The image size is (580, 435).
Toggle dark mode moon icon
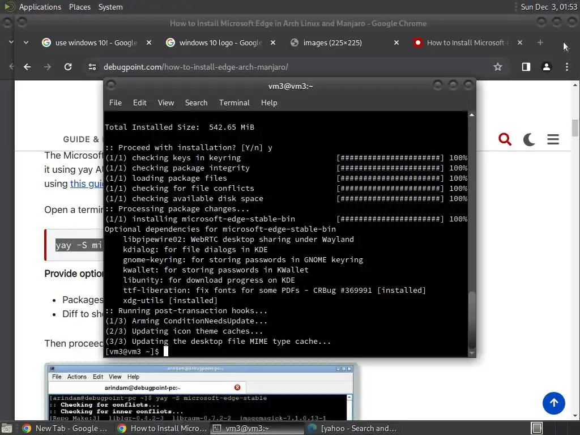[x=529, y=139]
